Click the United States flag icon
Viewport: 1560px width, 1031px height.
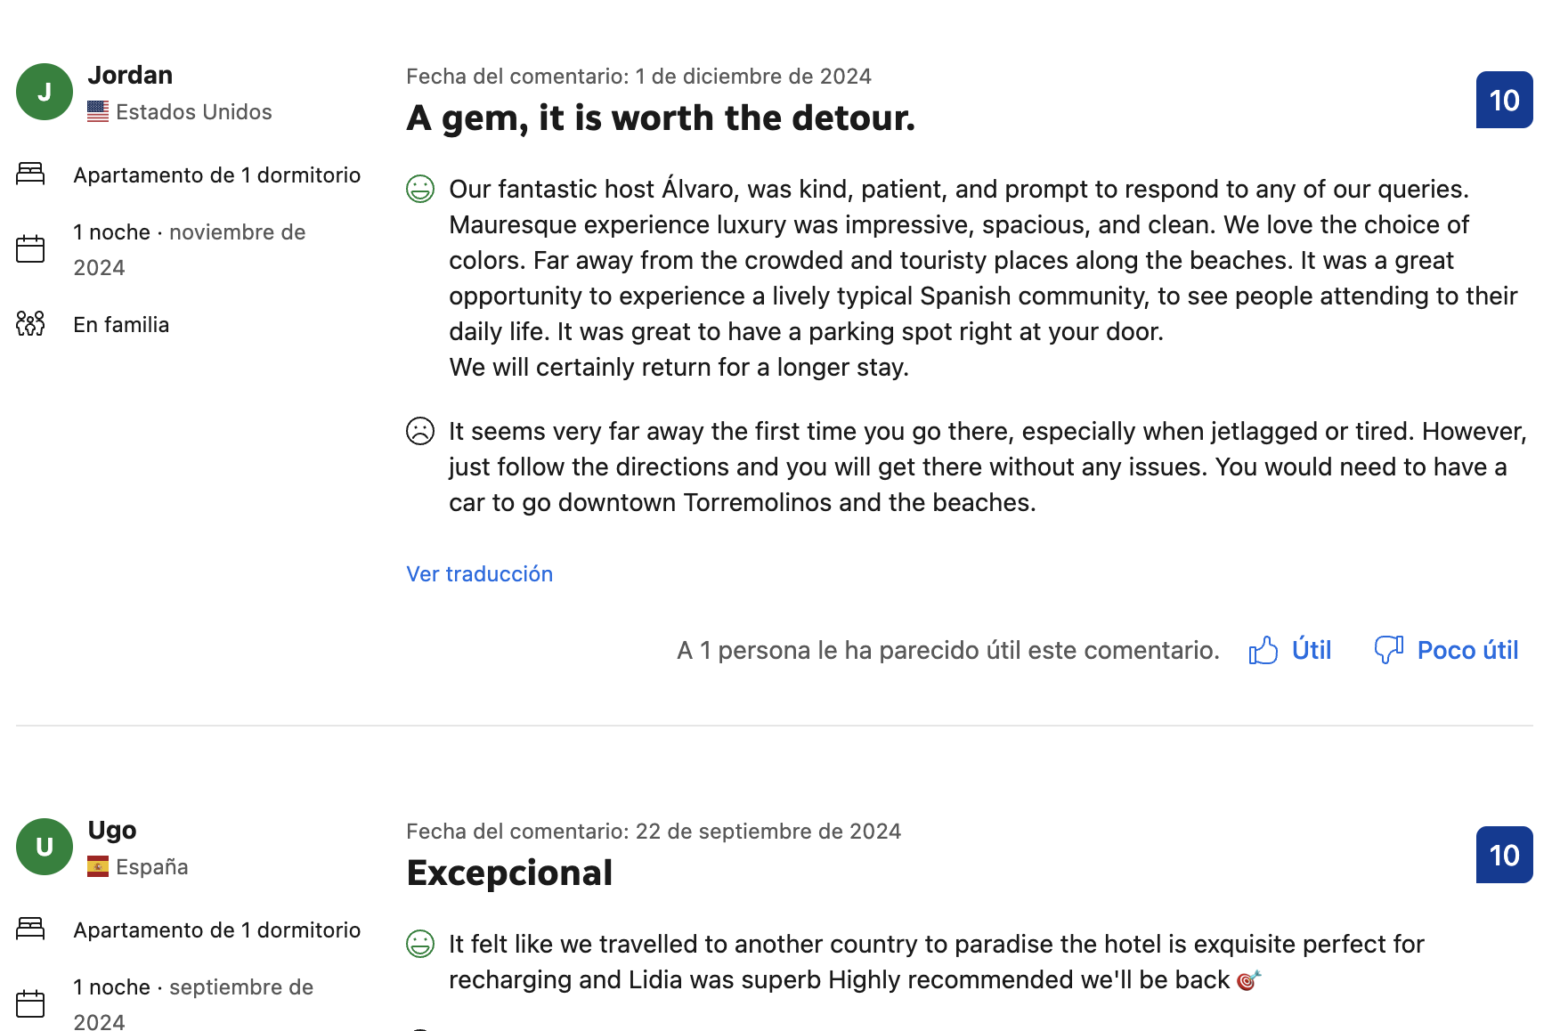98,112
